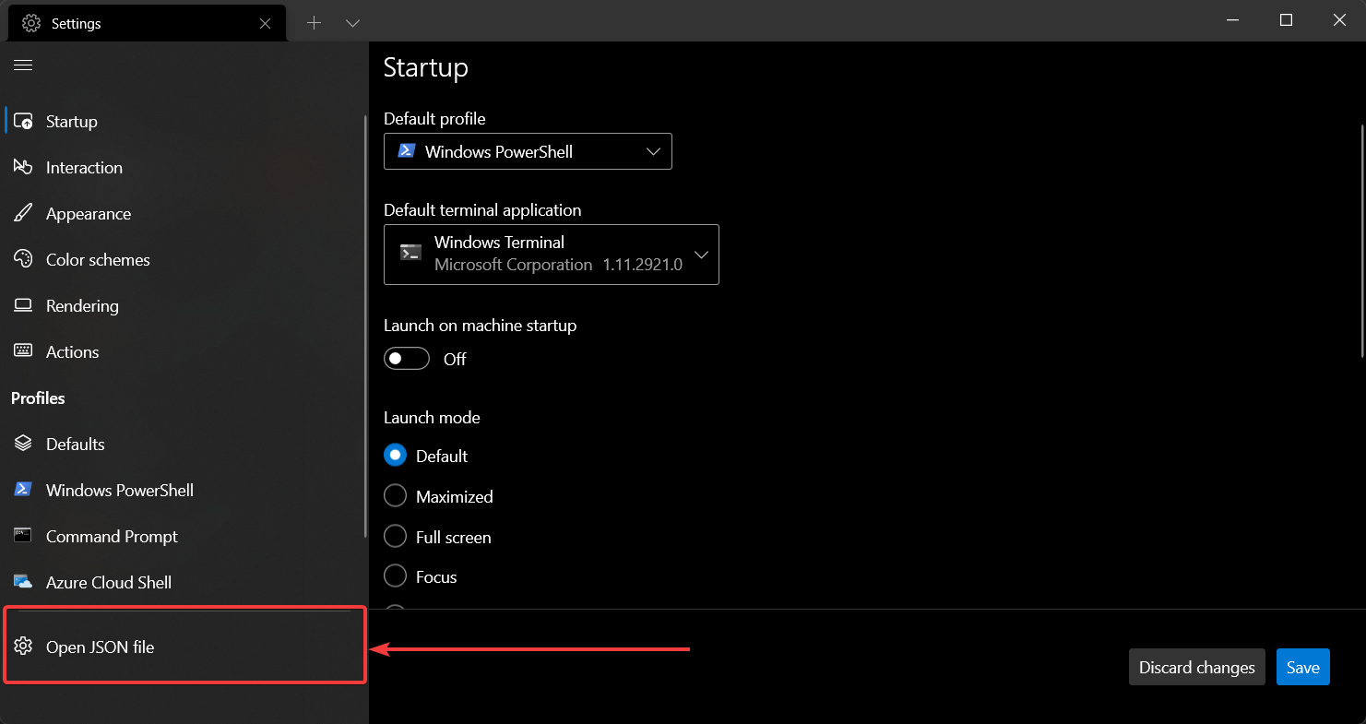Click the Save button

(x=1302, y=667)
